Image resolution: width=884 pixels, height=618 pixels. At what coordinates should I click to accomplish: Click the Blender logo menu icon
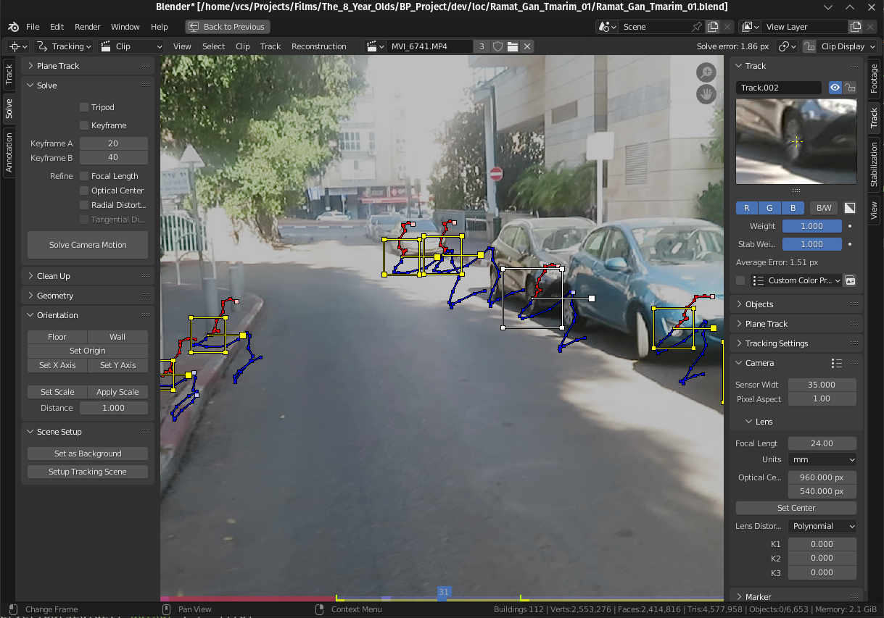13,27
